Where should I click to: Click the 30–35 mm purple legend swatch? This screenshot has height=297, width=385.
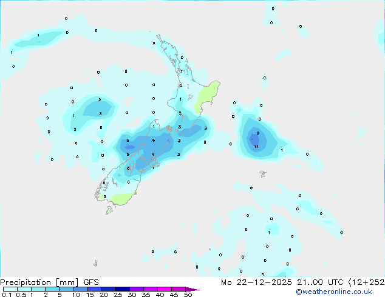136,289
